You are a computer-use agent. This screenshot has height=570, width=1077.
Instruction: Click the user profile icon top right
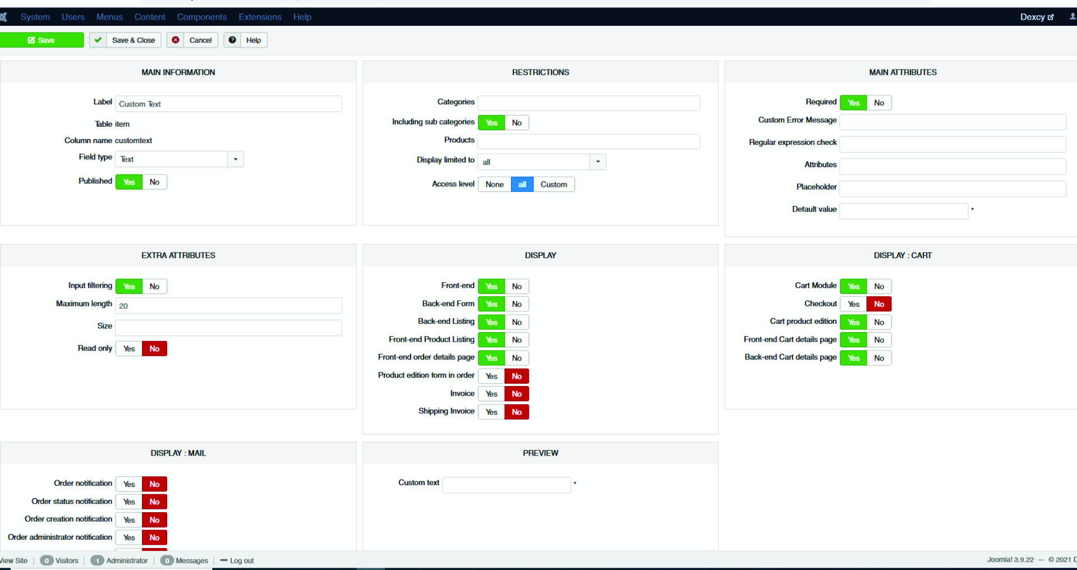pos(1072,17)
